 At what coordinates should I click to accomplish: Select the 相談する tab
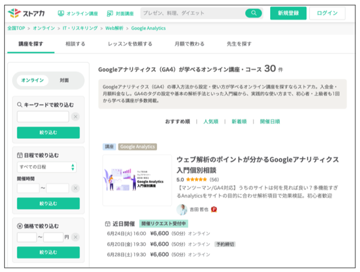[x=75, y=44]
